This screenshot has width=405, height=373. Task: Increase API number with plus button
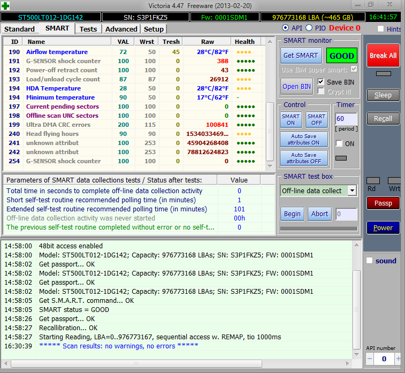398,358
